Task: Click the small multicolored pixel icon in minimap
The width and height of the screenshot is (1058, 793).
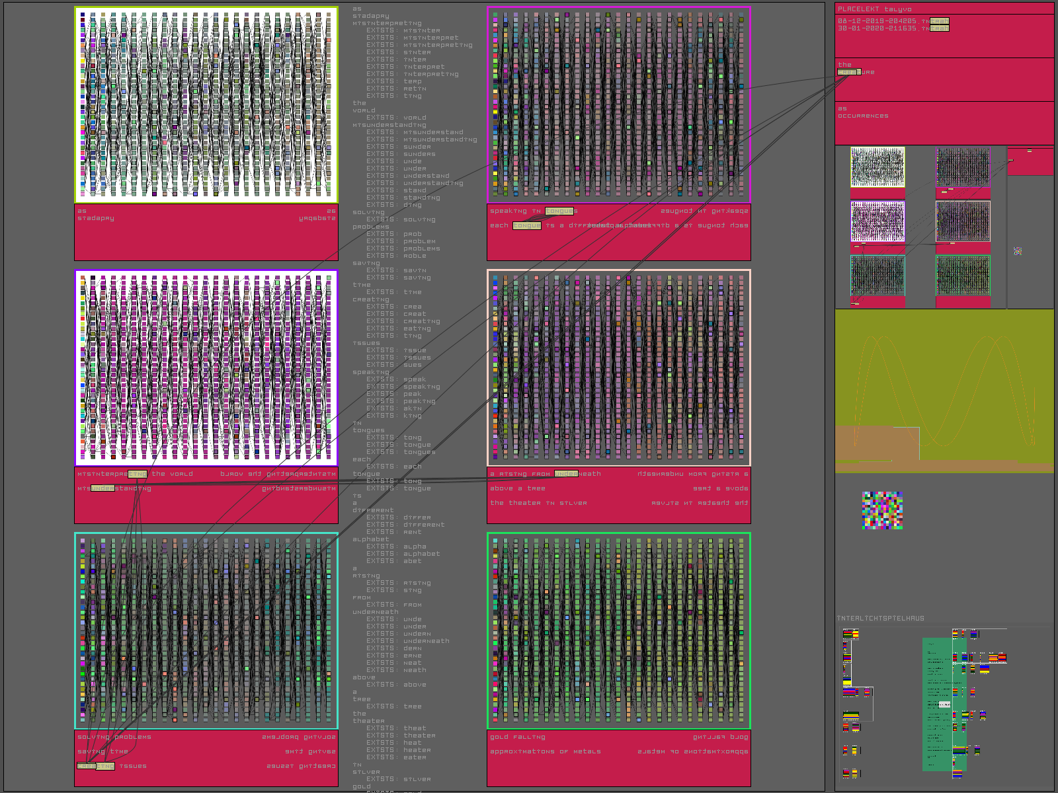Action: [x=1018, y=251]
